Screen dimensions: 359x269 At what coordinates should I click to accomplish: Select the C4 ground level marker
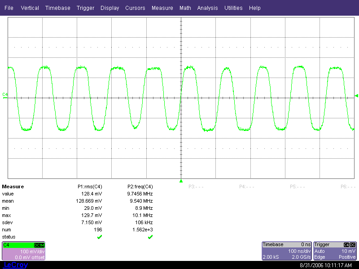5,95
